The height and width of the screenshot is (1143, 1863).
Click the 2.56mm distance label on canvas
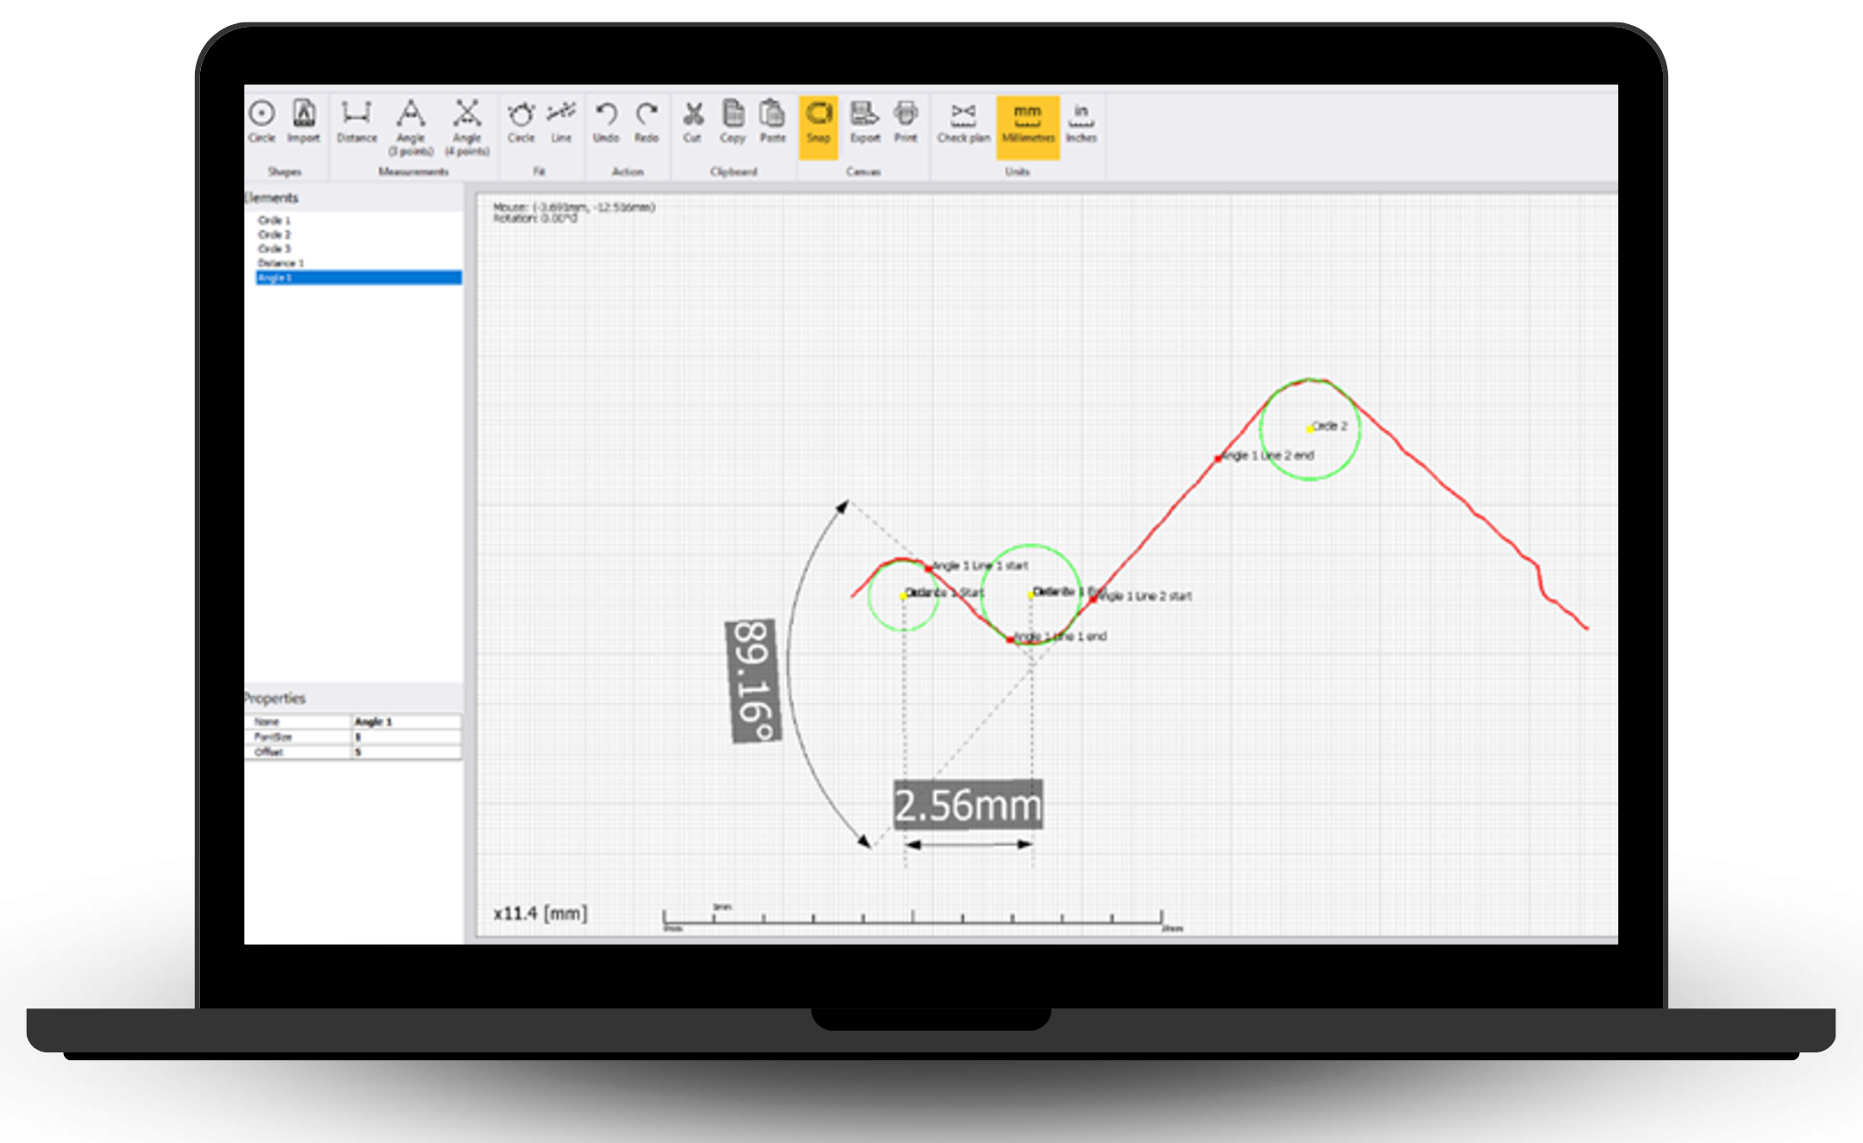coord(968,806)
